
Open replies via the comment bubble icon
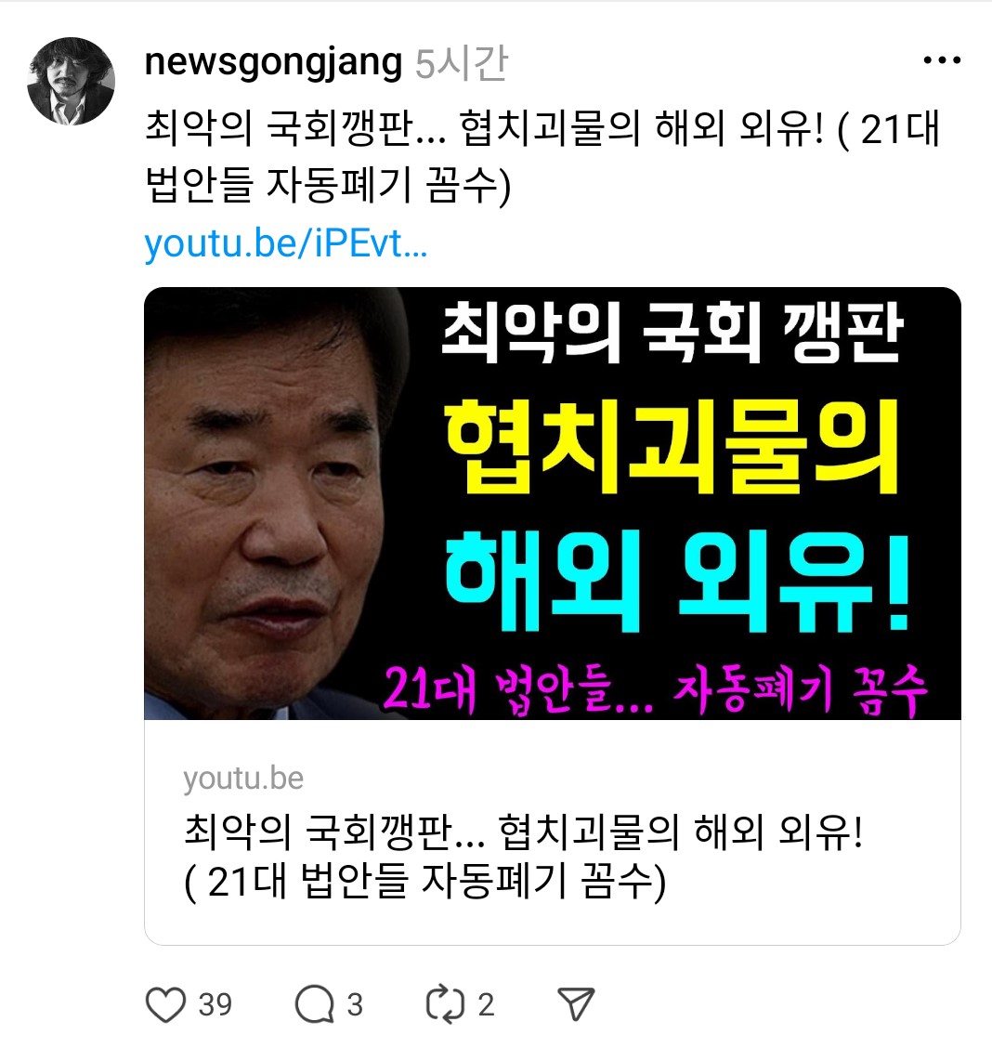tap(315, 1004)
